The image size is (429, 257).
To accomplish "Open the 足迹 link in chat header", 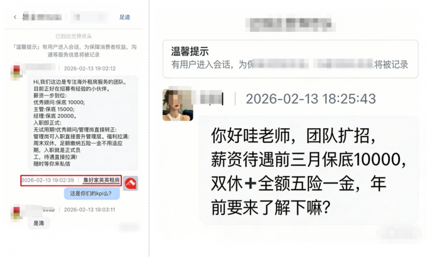I will tap(125, 17).
